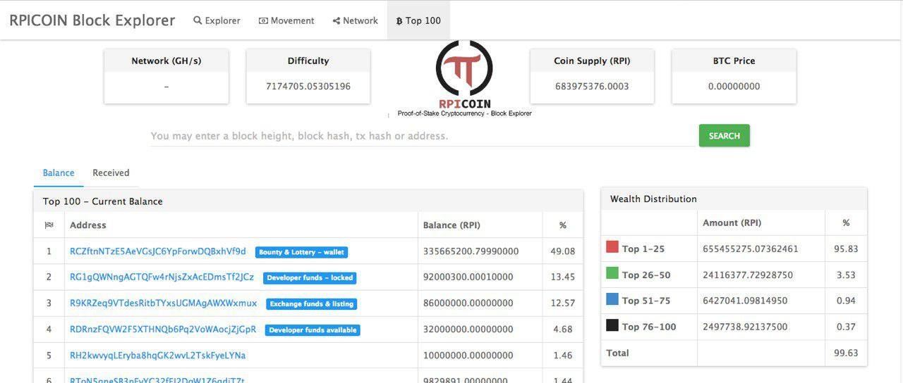Click amount 24116377.72928750 in Wealth Distribution
Image resolution: width=903 pixels, height=383 pixels.
pyautogui.click(x=748, y=275)
